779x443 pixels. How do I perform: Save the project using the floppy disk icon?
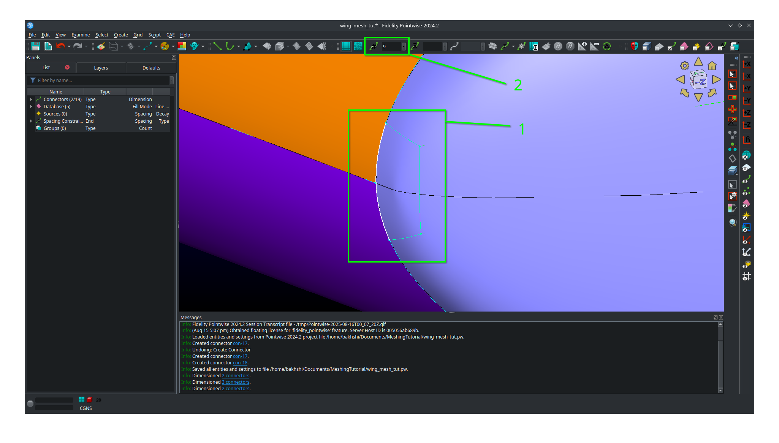click(35, 46)
